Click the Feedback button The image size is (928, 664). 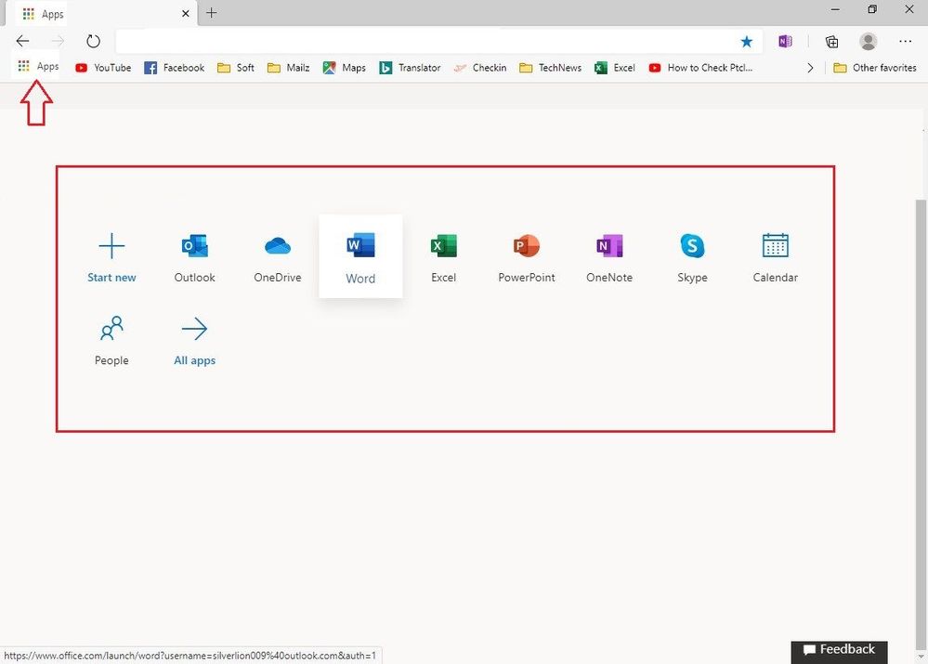839,650
